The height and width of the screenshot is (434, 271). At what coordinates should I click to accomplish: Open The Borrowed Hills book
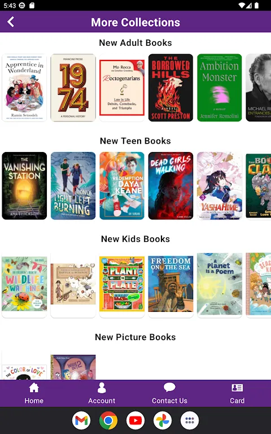point(171,88)
